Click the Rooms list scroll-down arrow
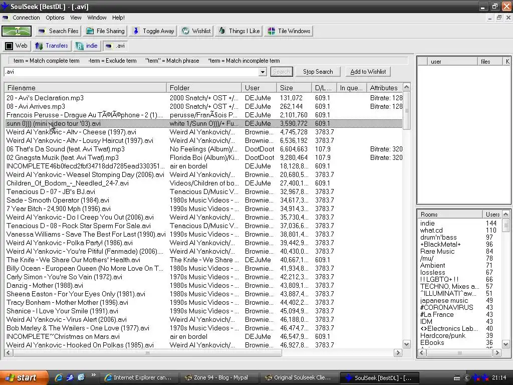513x385 pixels. pyautogui.click(x=506, y=344)
